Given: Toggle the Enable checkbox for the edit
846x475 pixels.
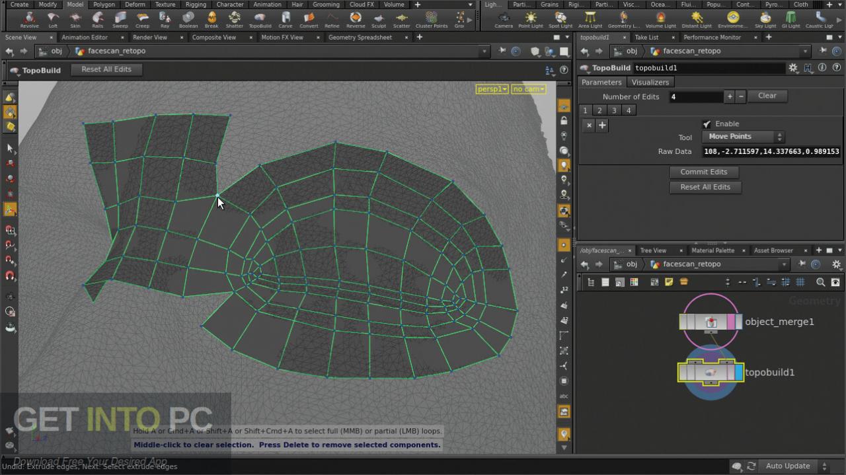Looking at the screenshot, I should (x=707, y=124).
